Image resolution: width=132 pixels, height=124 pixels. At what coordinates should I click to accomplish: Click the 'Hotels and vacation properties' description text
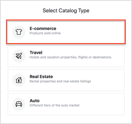pos(53,57)
